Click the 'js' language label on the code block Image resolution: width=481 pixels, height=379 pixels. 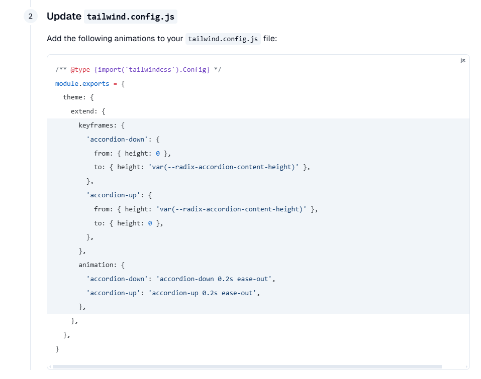[462, 60]
